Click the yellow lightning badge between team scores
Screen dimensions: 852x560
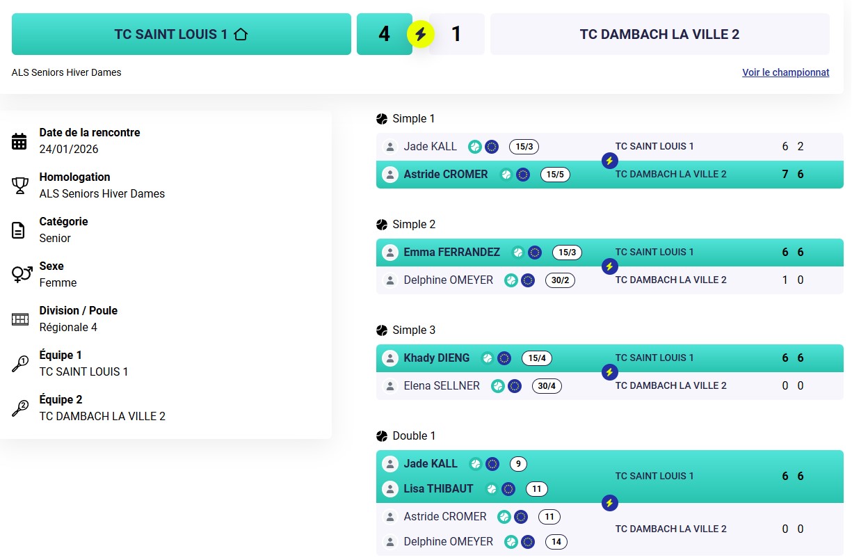coord(420,33)
